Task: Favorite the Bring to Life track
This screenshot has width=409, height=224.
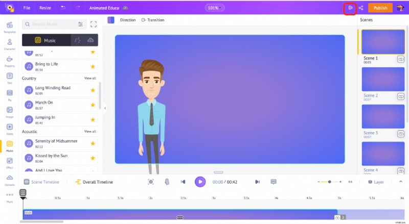Action: point(93,66)
